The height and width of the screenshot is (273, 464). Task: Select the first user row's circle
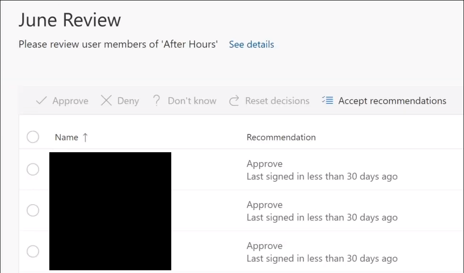pyautogui.click(x=33, y=170)
